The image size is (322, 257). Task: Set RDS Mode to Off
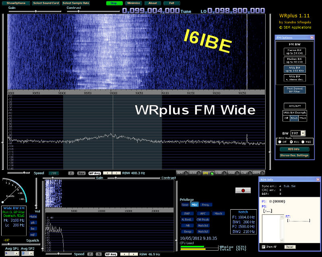(x=279, y=142)
